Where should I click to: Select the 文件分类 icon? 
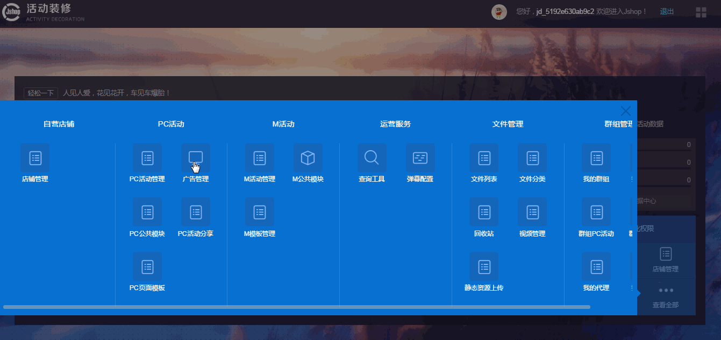533,158
